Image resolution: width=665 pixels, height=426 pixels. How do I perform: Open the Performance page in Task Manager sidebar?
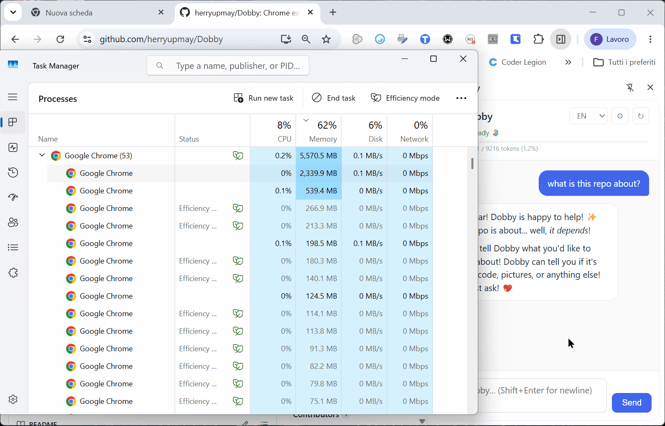point(13,147)
